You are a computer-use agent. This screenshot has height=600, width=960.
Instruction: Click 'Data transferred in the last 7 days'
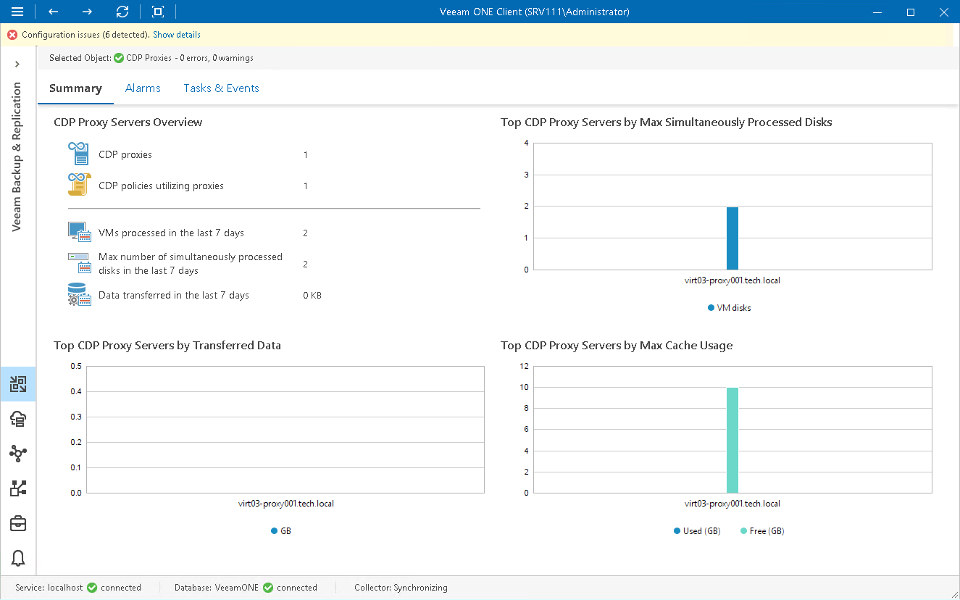[x=174, y=296]
